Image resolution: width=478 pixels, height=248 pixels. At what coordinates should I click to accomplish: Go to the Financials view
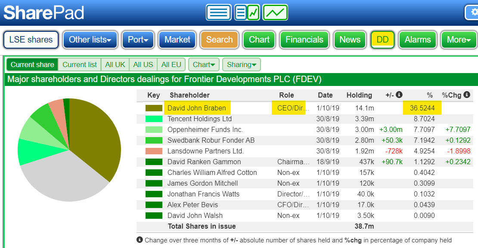[x=304, y=40]
